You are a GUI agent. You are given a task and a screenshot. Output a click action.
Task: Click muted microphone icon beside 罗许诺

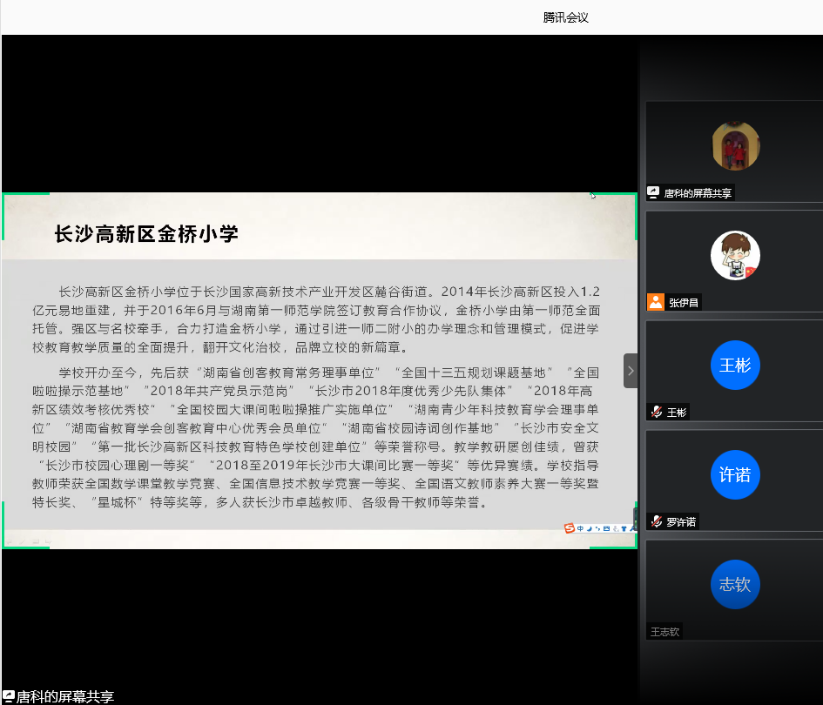click(x=655, y=522)
